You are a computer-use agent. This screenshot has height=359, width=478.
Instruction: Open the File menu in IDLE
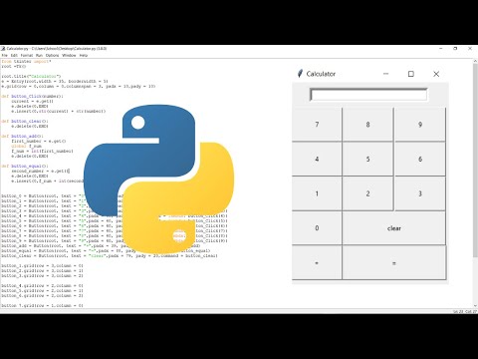click(x=5, y=55)
